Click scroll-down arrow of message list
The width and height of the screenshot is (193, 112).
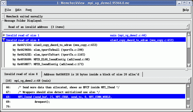[189, 65]
